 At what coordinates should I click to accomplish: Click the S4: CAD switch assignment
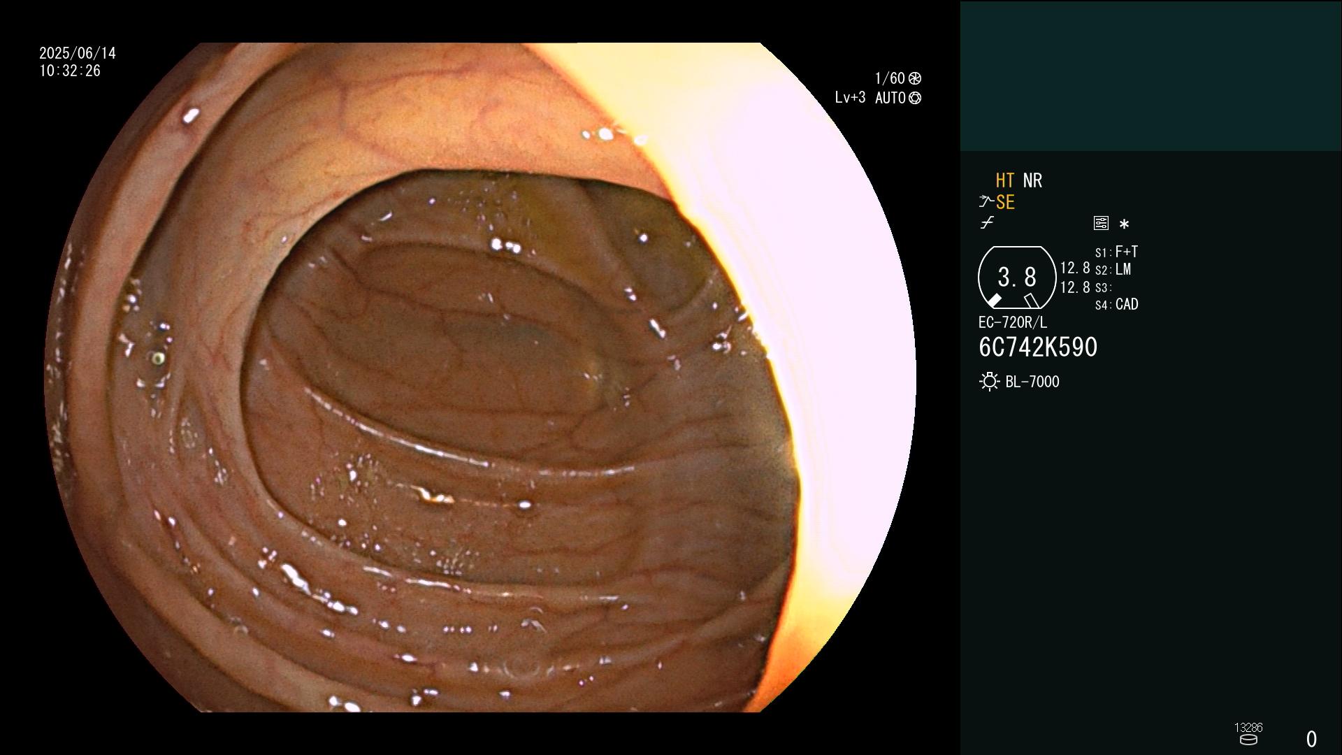pyautogui.click(x=1116, y=305)
